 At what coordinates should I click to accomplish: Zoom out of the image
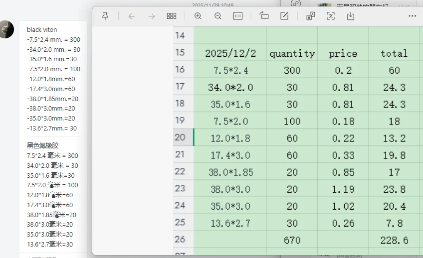click(218, 16)
